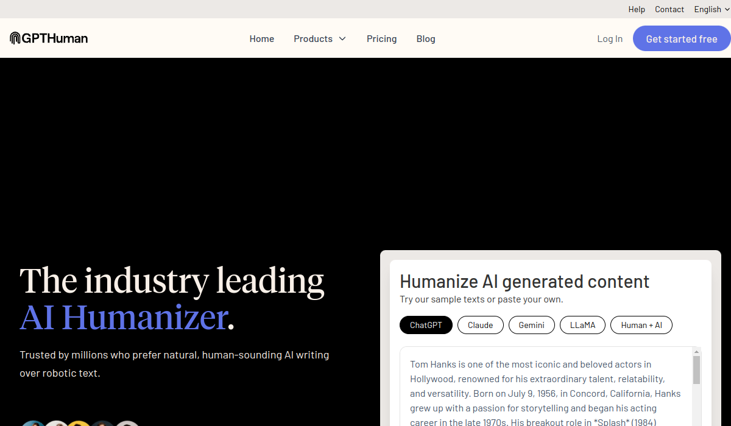The width and height of the screenshot is (731, 426).
Task: Expand the Products dropdown menu
Action: (x=320, y=39)
